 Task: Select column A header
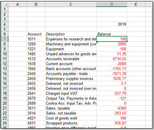18,5
